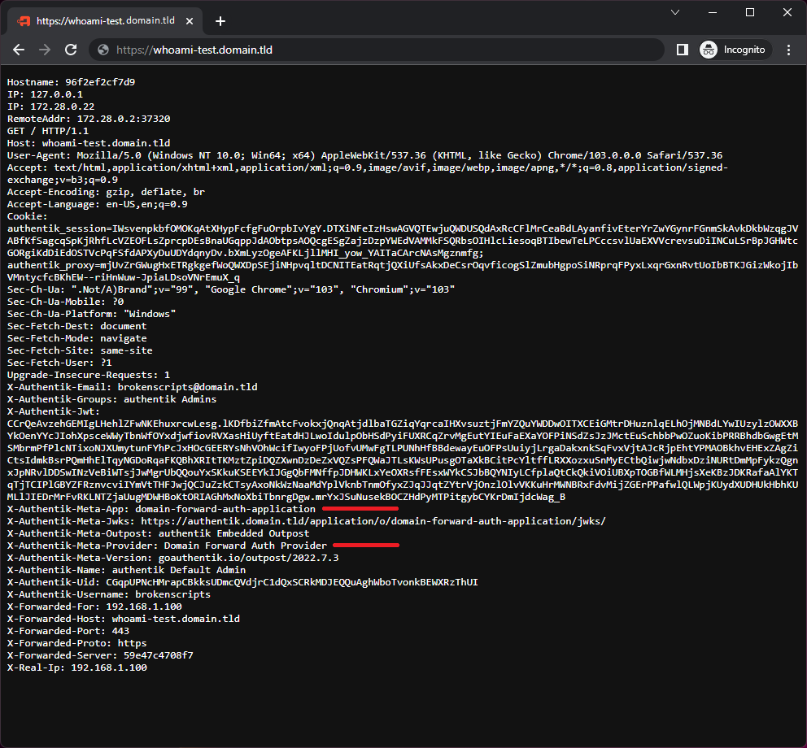Image resolution: width=807 pixels, height=748 pixels.
Task: Click the X-Authentik-Uid header line
Action: [242, 582]
